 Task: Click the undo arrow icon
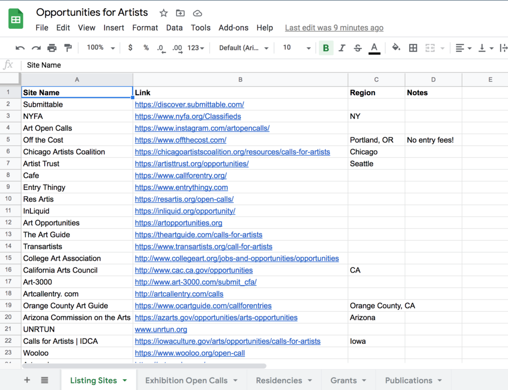point(20,48)
